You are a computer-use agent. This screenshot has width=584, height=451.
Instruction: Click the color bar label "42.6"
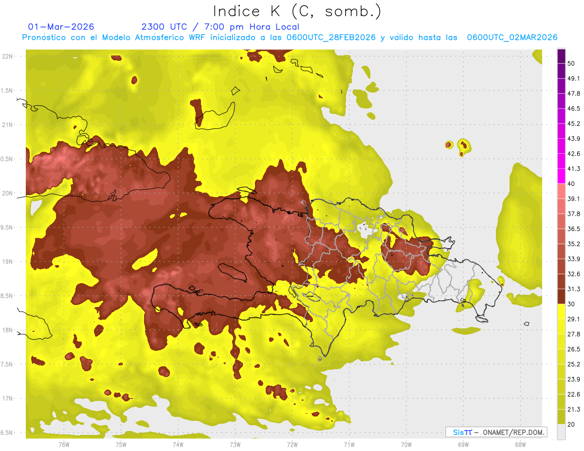coord(574,154)
